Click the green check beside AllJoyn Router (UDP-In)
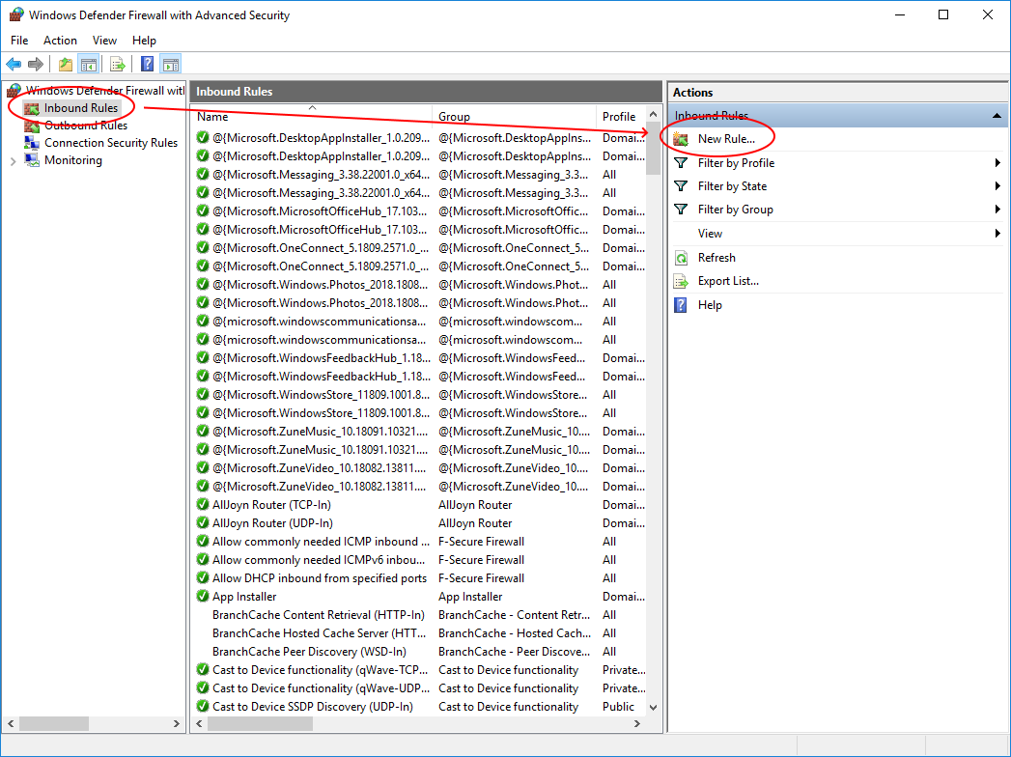 pyautogui.click(x=203, y=523)
